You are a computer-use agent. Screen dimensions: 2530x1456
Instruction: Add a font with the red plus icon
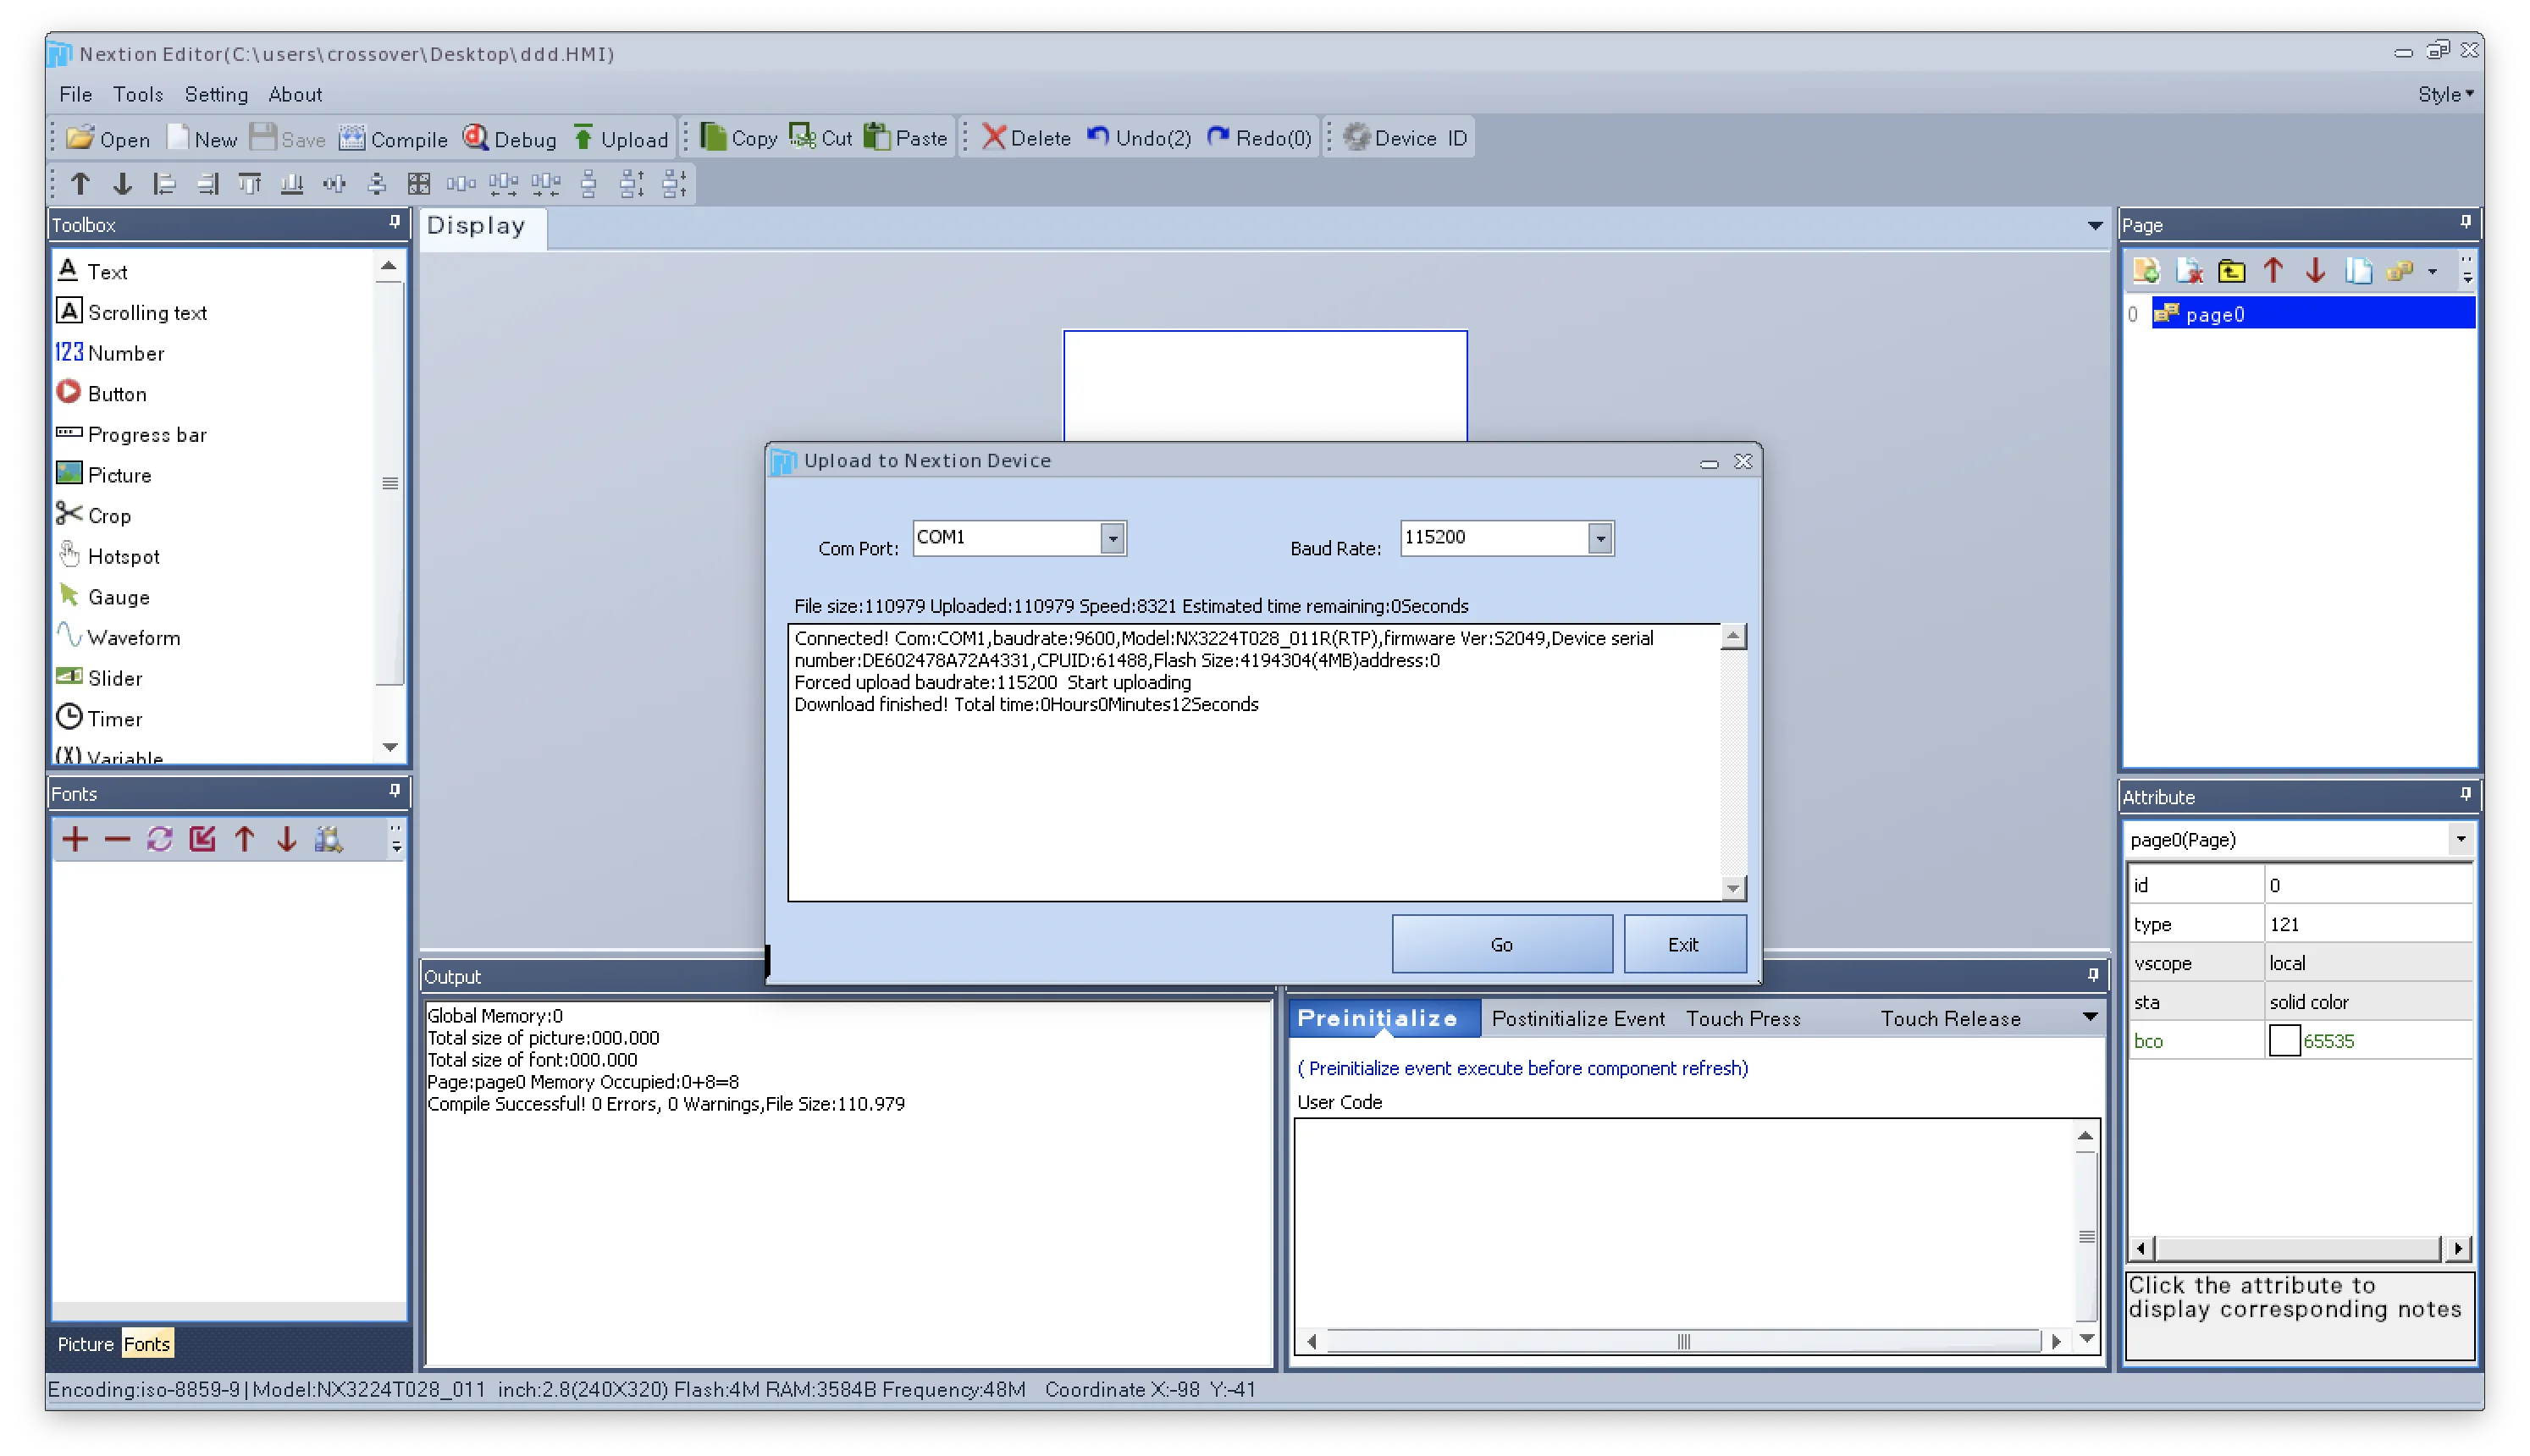click(x=75, y=839)
